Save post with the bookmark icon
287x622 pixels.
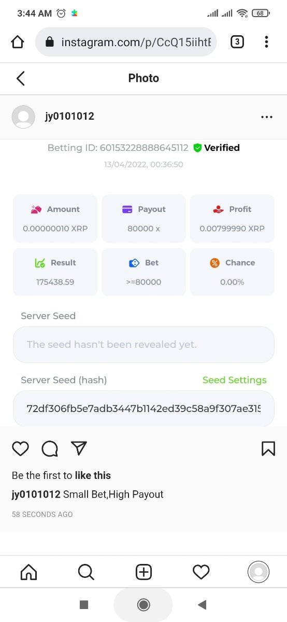(x=268, y=448)
